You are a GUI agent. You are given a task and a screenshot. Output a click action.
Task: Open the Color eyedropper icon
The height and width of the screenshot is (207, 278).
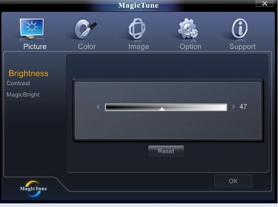pyautogui.click(x=86, y=29)
